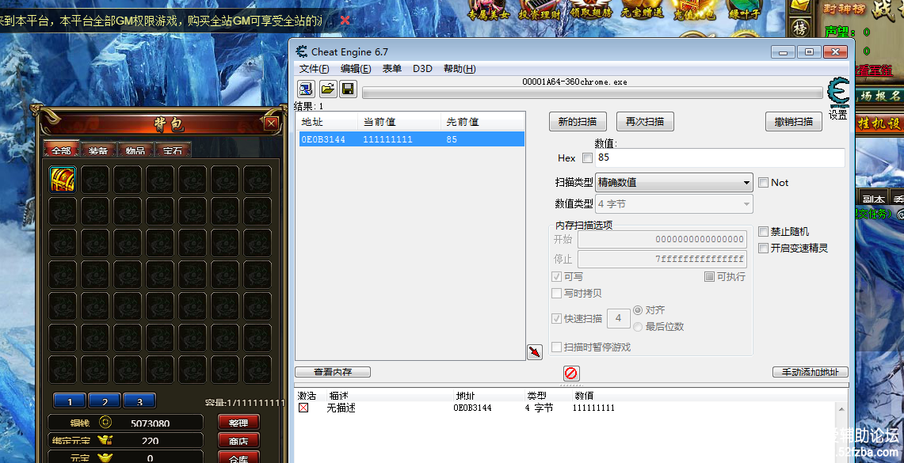This screenshot has height=463, width=904.
Task: Click the 新的扫描 button
Action: [577, 122]
